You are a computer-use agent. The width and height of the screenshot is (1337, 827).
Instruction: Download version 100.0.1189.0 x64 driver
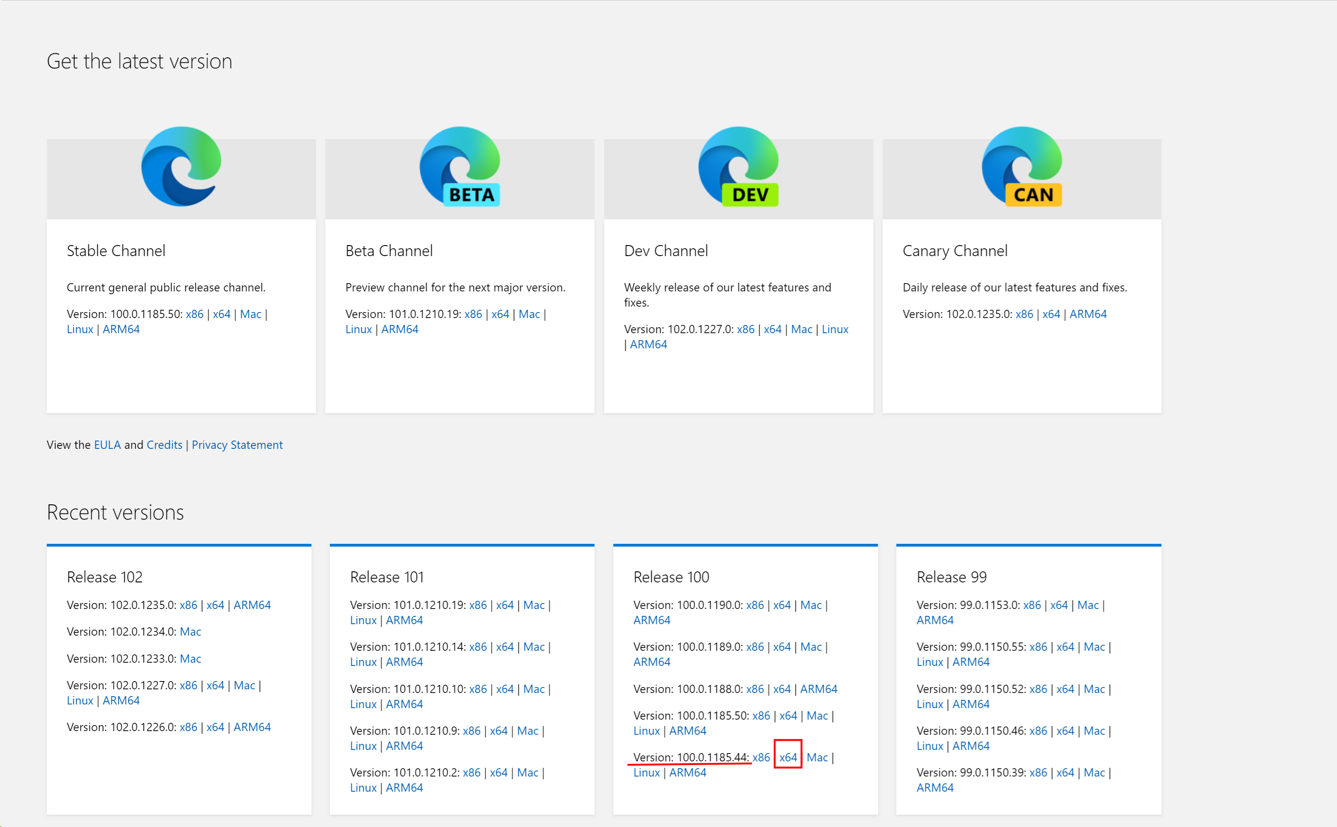[782, 647]
